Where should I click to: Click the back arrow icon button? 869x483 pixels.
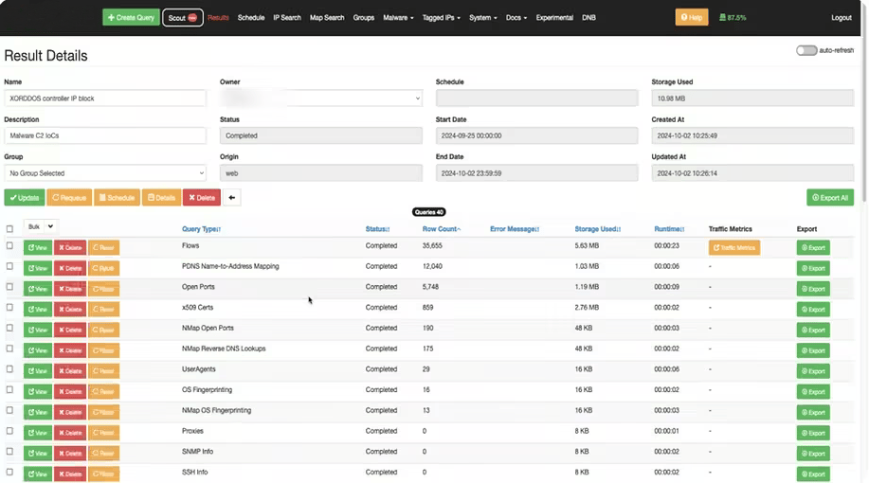click(232, 197)
